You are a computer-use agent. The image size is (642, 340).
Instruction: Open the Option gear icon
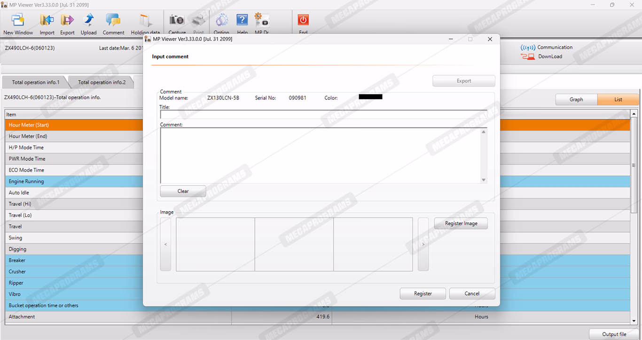(221, 21)
